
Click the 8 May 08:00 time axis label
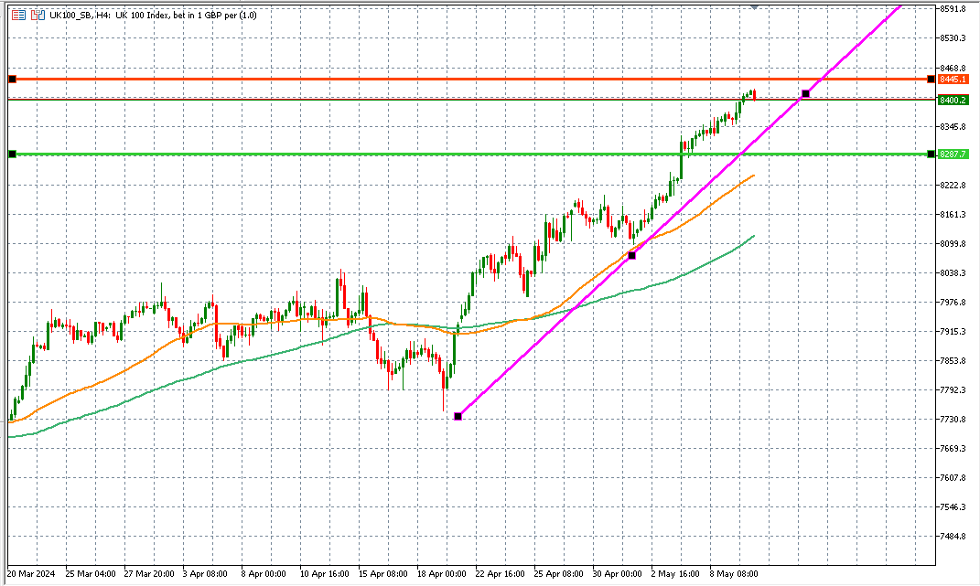click(x=734, y=574)
